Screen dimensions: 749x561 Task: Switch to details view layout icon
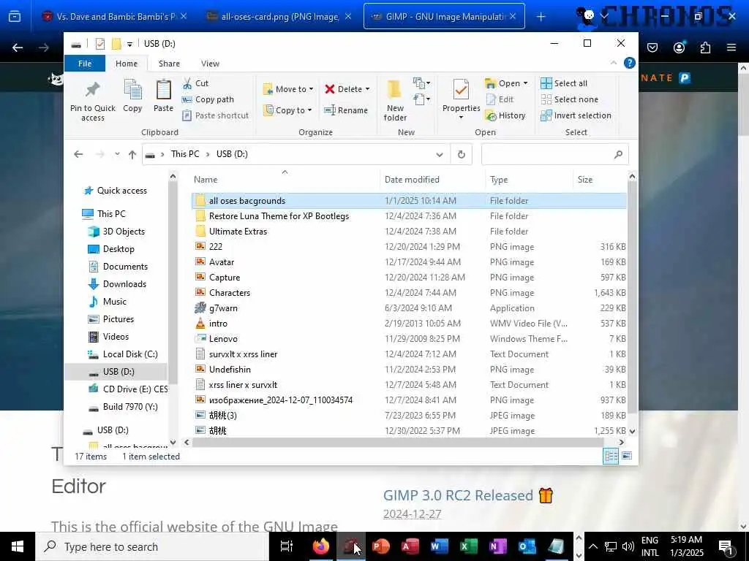[611, 456]
